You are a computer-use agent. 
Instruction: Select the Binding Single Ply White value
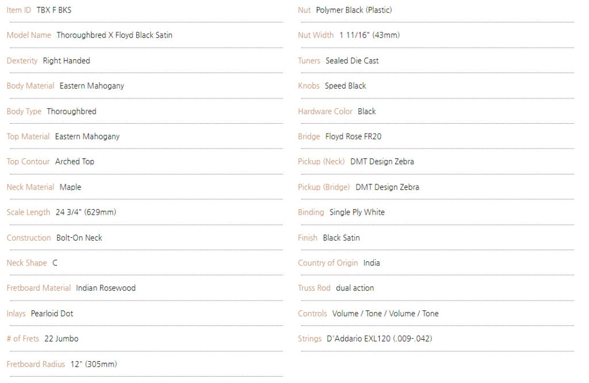[357, 212]
